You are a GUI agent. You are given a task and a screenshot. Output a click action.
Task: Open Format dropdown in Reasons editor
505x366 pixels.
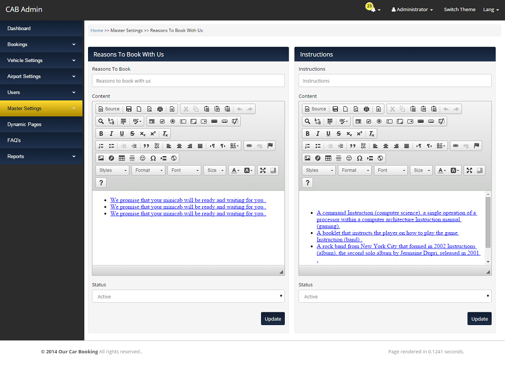(149, 171)
